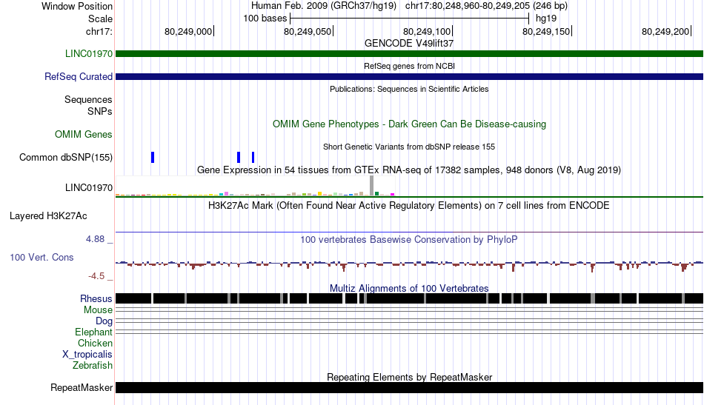Screen dimensions: 704x405
Task: Click the OMIM Gene Phenotypes track title
Action: 410,124
